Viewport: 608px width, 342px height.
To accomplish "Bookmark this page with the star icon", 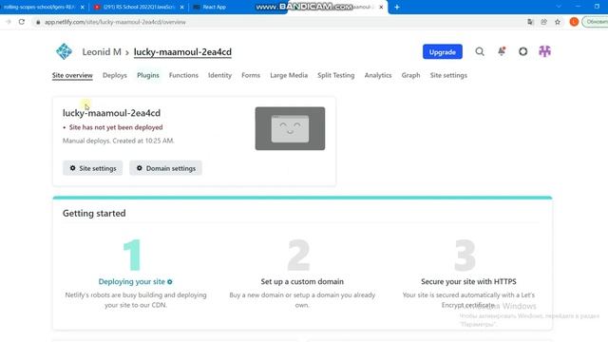I will pos(558,22).
